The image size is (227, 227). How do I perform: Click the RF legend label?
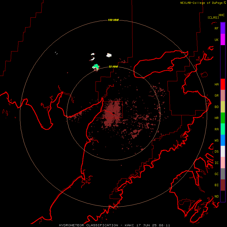216,28
